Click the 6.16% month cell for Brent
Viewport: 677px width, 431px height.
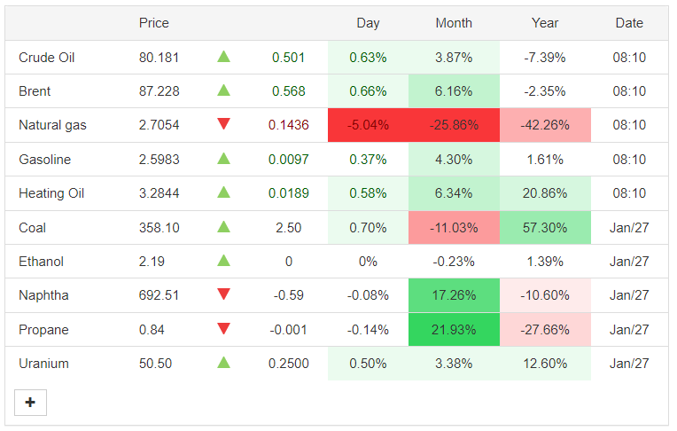coord(454,91)
